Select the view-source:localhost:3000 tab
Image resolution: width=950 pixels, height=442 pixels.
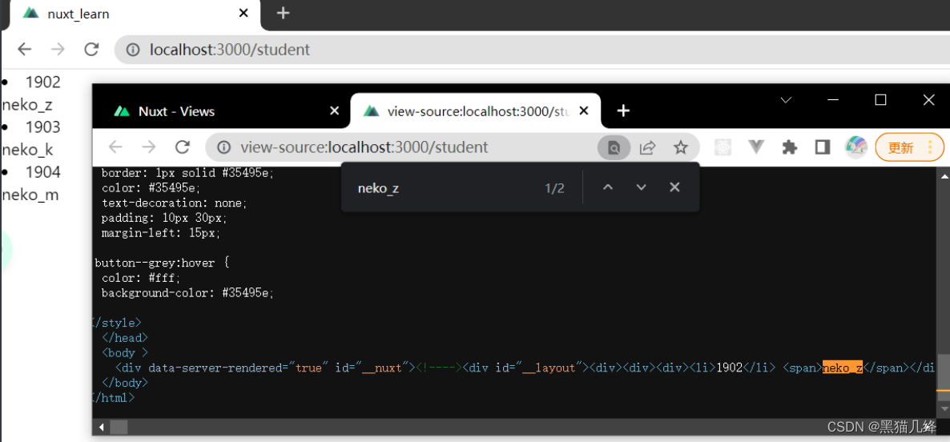coord(476,110)
